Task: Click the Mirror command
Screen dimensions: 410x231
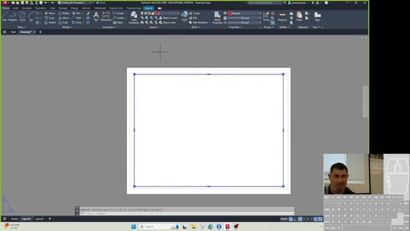Action: click(64, 18)
